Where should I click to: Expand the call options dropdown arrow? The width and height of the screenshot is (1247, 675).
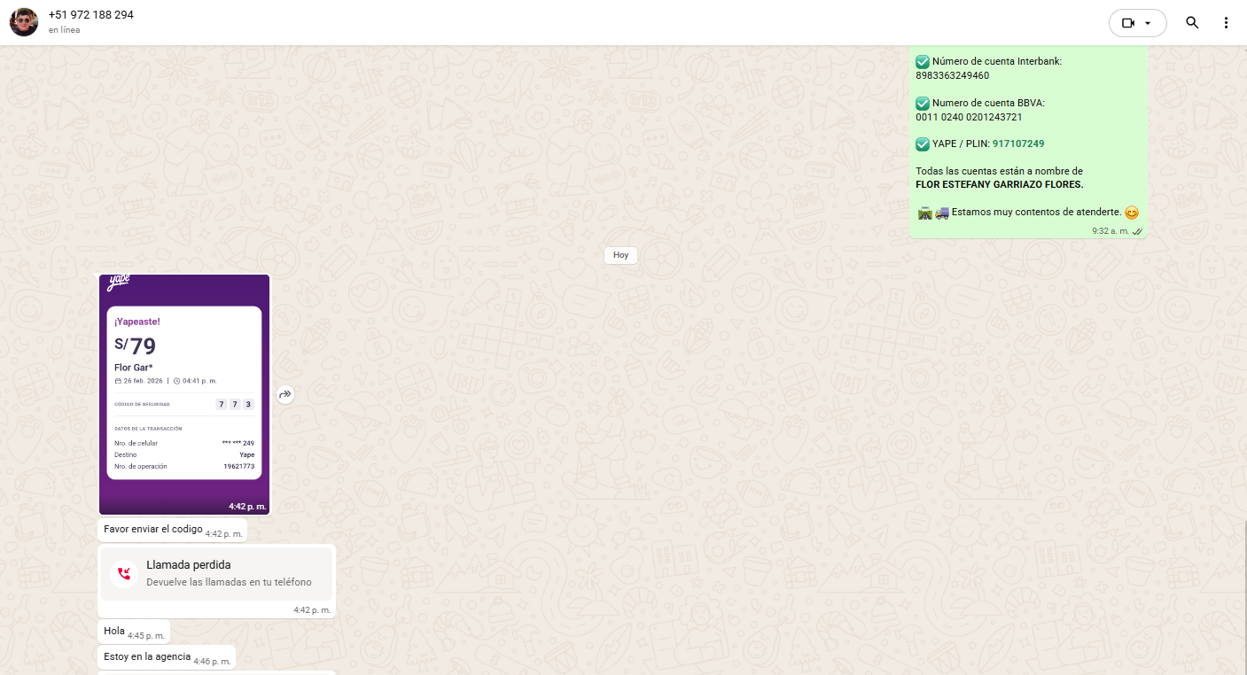(1149, 23)
